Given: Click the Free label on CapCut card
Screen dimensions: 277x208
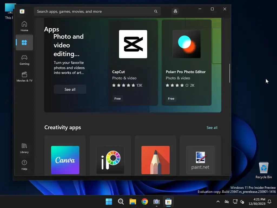Looking at the screenshot, I should tap(117, 99).
